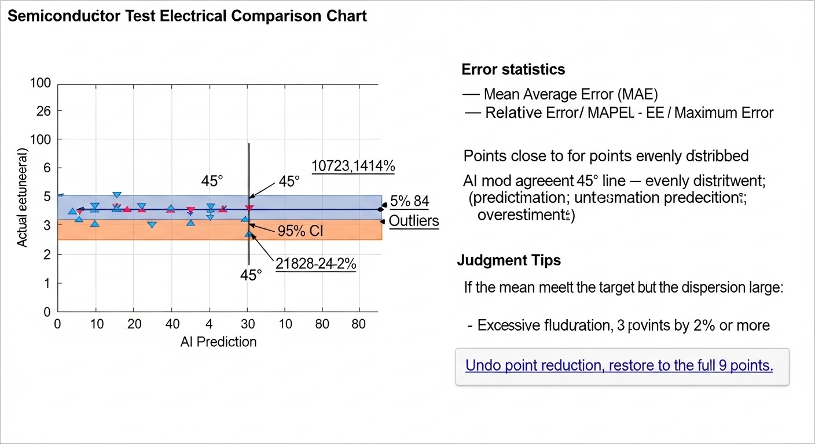The width and height of the screenshot is (815, 444).
Task: Click the '21828-24-2%' underlined annotation
Action: click(315, 264)
